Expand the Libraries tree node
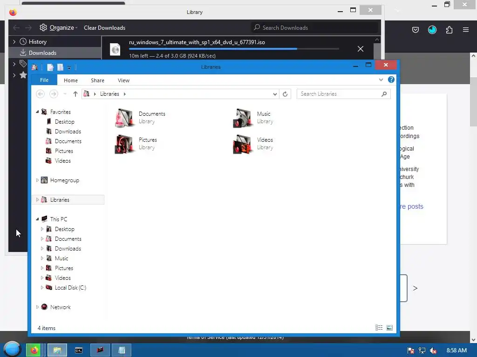 (x=37, y=200)
